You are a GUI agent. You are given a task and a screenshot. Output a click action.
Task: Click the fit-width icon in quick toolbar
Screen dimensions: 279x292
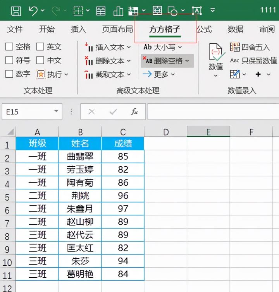point(157,10)
